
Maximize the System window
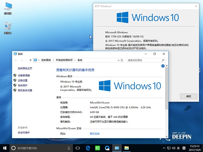tap(154, 54)
